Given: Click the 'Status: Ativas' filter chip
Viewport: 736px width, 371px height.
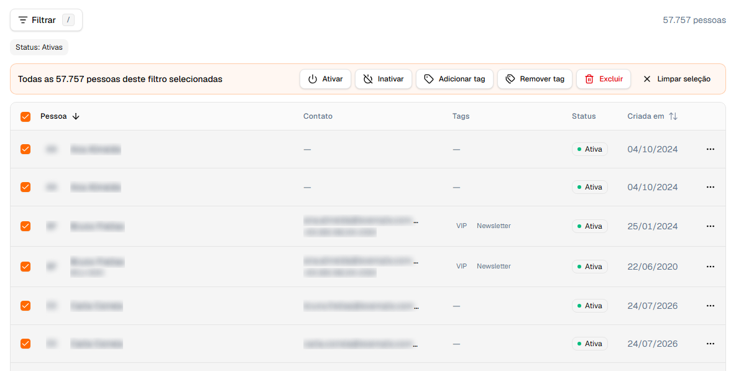Looking at the screenshot, I should point(39,47).
